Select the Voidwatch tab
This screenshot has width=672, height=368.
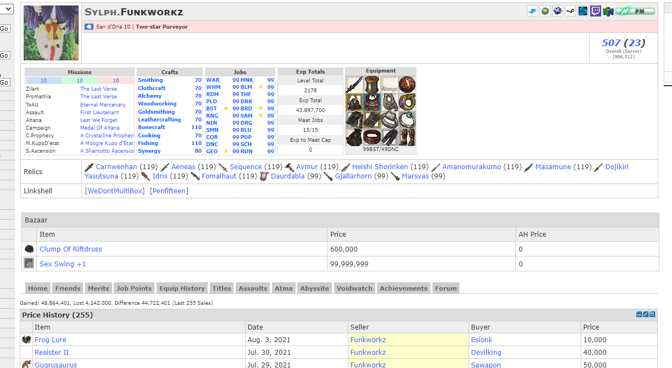pos(354,288)
